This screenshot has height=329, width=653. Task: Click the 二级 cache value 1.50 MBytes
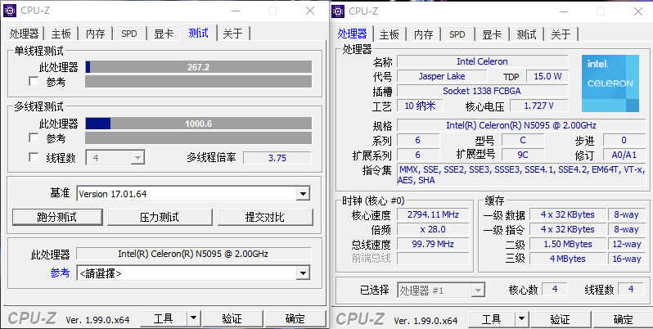[x=568, y=244]
